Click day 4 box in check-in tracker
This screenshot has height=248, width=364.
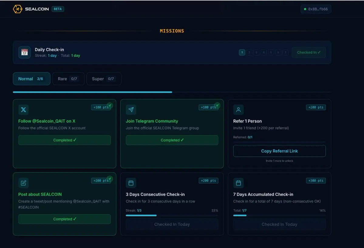[x=264, y=52]
